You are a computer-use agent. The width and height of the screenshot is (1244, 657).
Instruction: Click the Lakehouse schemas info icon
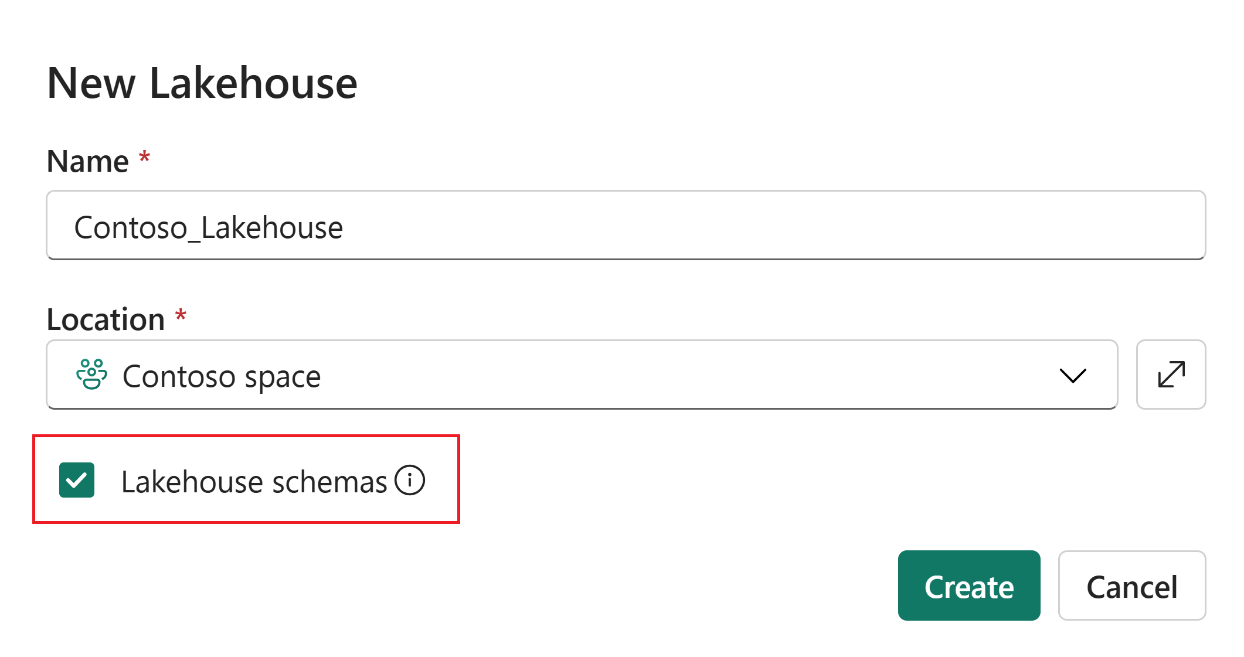pos(409,481)
